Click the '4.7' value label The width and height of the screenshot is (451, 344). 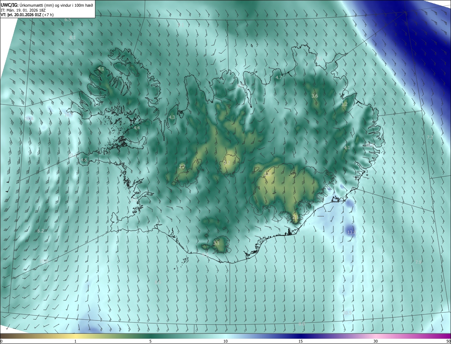(278, 77)
